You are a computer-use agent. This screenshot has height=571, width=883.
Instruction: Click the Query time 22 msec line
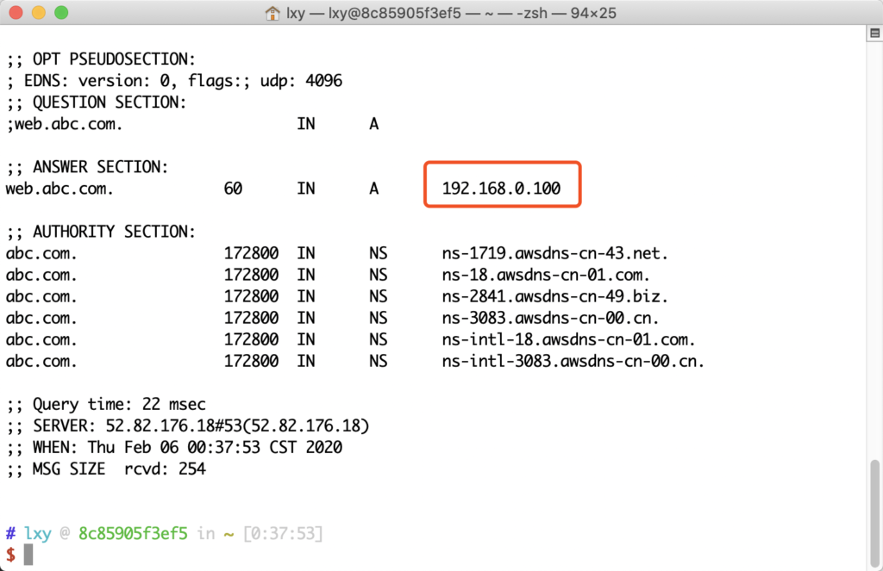point(106,405)
